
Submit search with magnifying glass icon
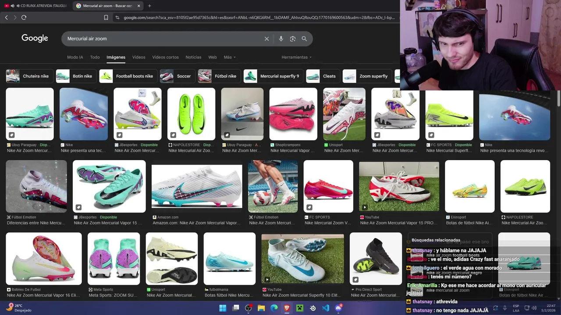click(x=304, y=38)
